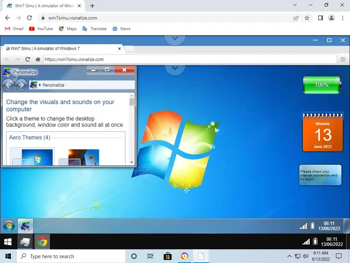The image size is (350, 263).
Task: Click the Personalize scrollbar up arrow
Action: click(x=132, y=96)
